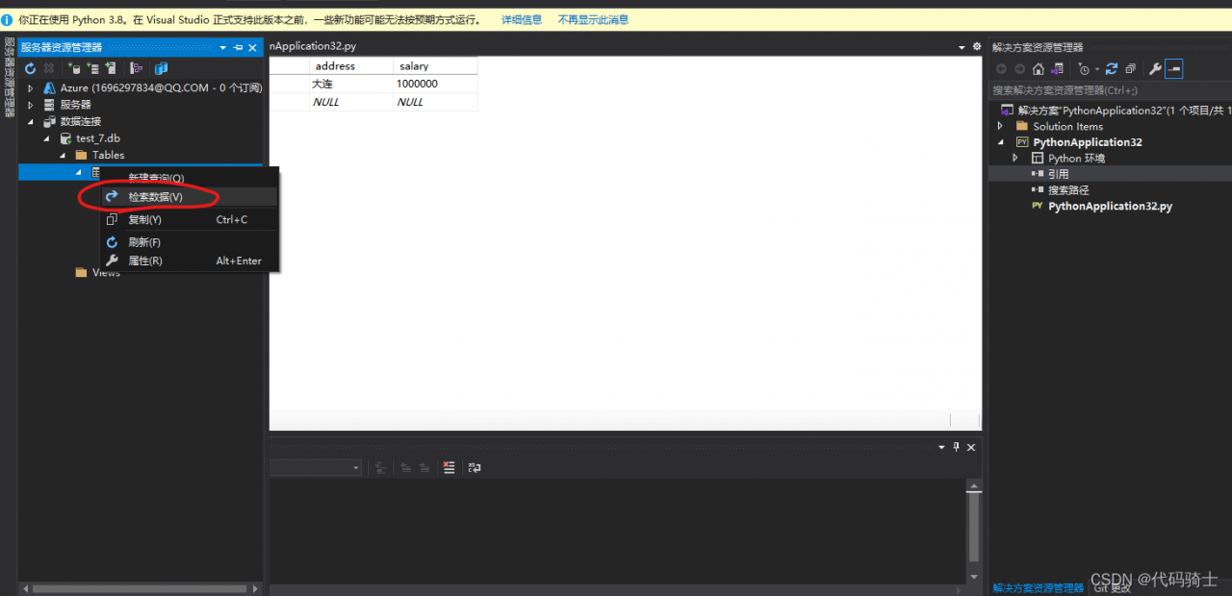
Task: Select the 数据连接 tree item
Action: 80,121
